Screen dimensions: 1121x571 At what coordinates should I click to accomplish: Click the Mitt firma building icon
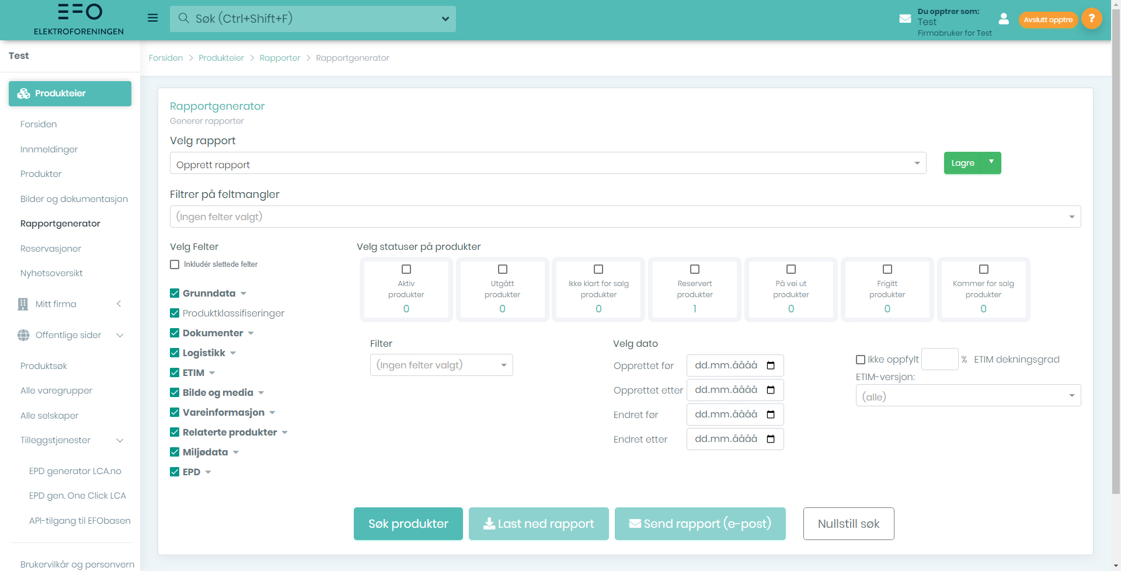23,304
